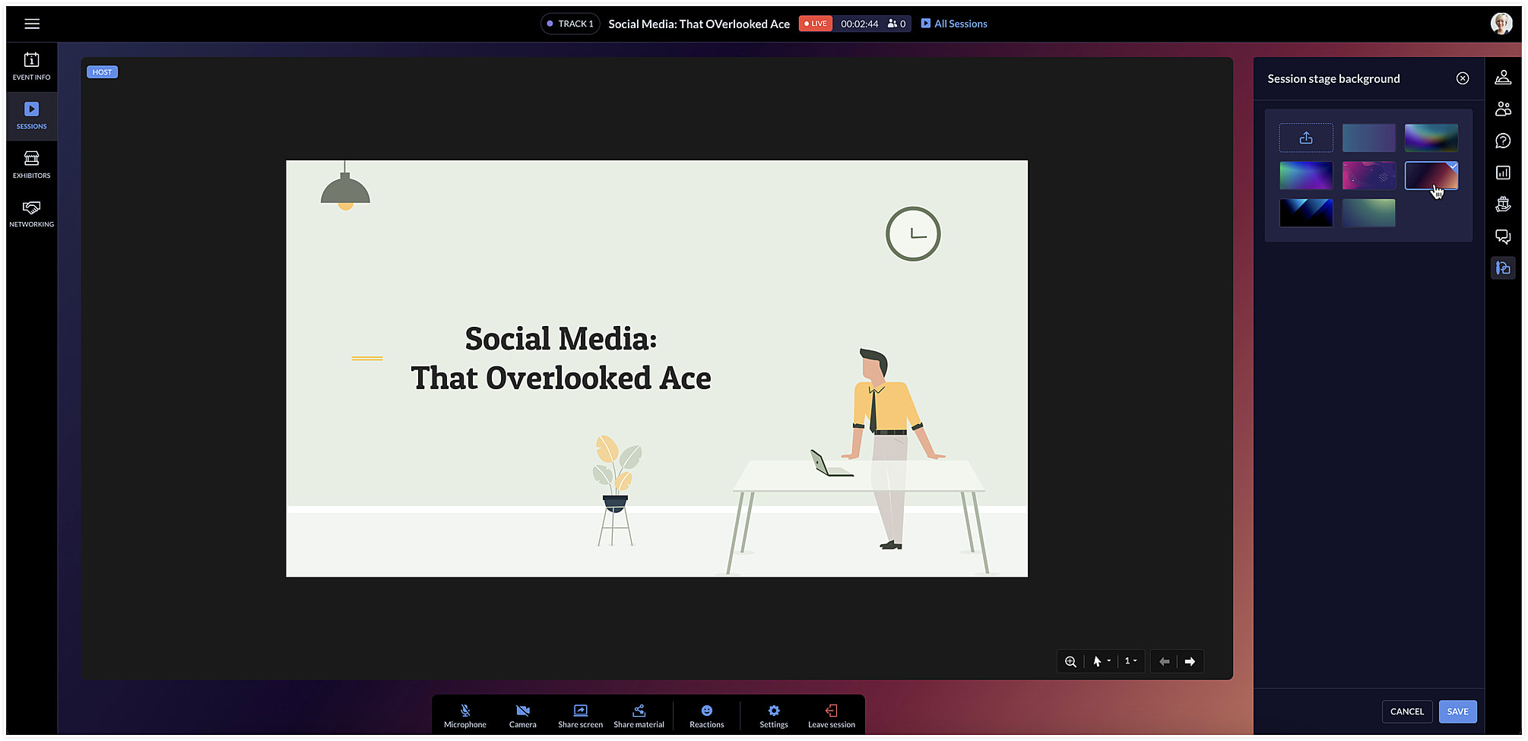Open Exhibitors section
1528x741 pixels.
[x=32, y=164]
